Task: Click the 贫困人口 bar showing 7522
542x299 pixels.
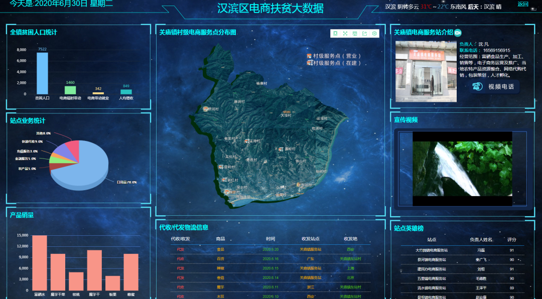Action: coord(42,73)
